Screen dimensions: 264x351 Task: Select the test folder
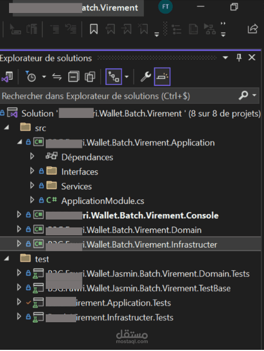click(x=42, y=259)
